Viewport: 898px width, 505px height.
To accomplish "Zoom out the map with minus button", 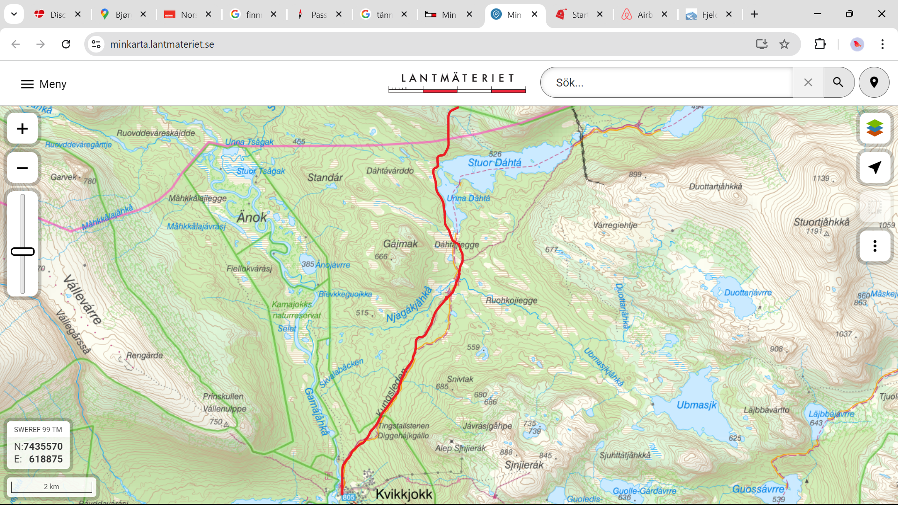I will coord(22,168).
